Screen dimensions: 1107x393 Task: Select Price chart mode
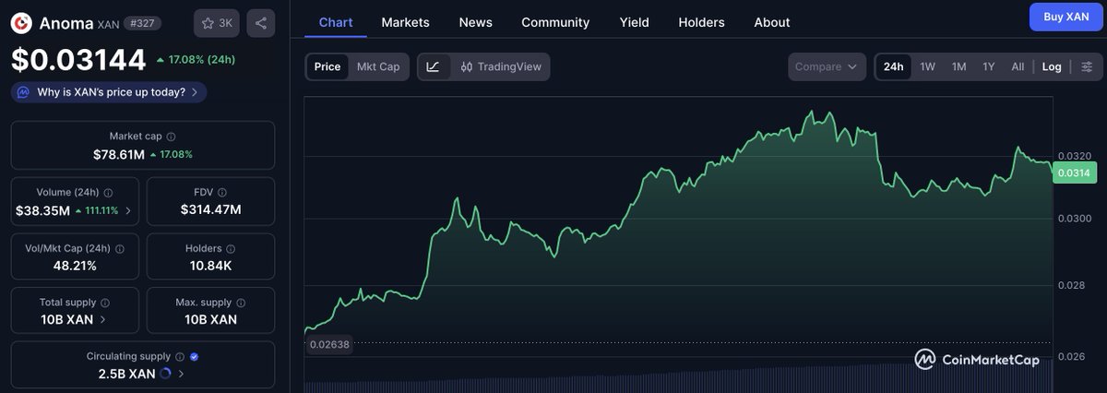[327, 66]
